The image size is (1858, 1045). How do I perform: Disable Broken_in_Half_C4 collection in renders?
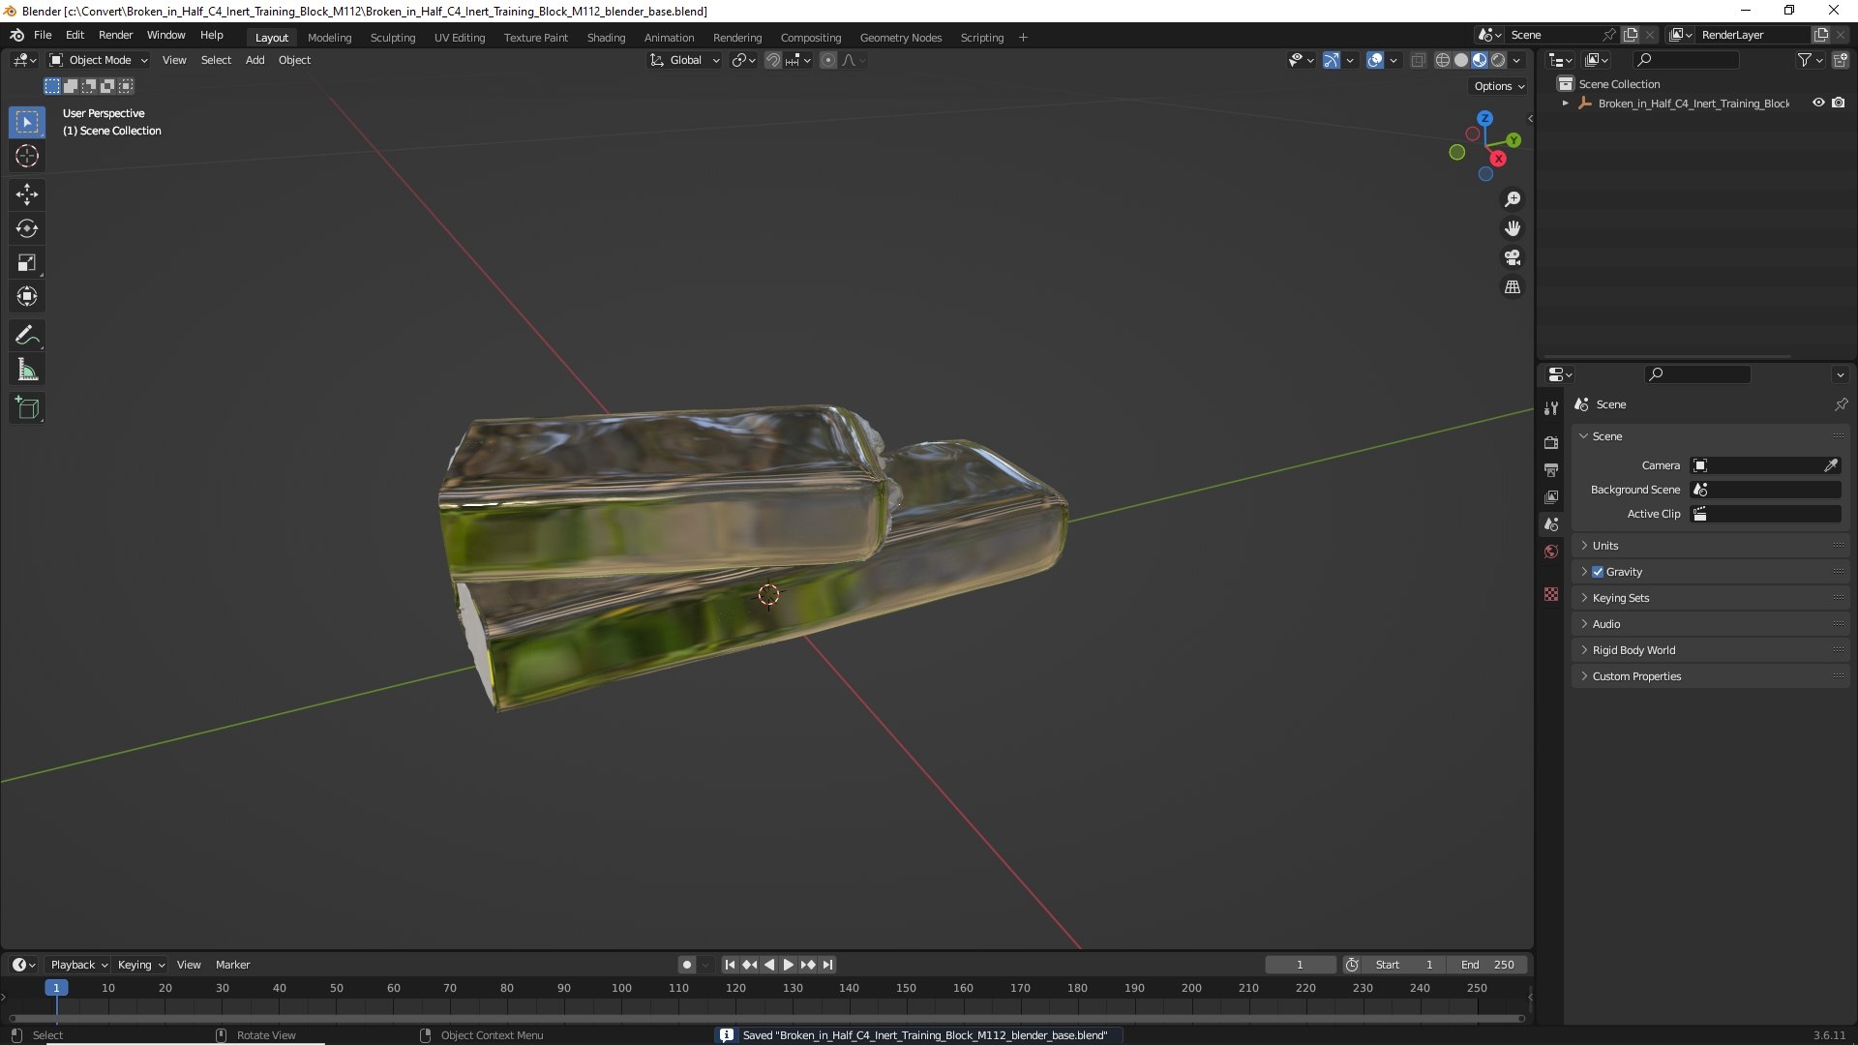[1839, 103]
